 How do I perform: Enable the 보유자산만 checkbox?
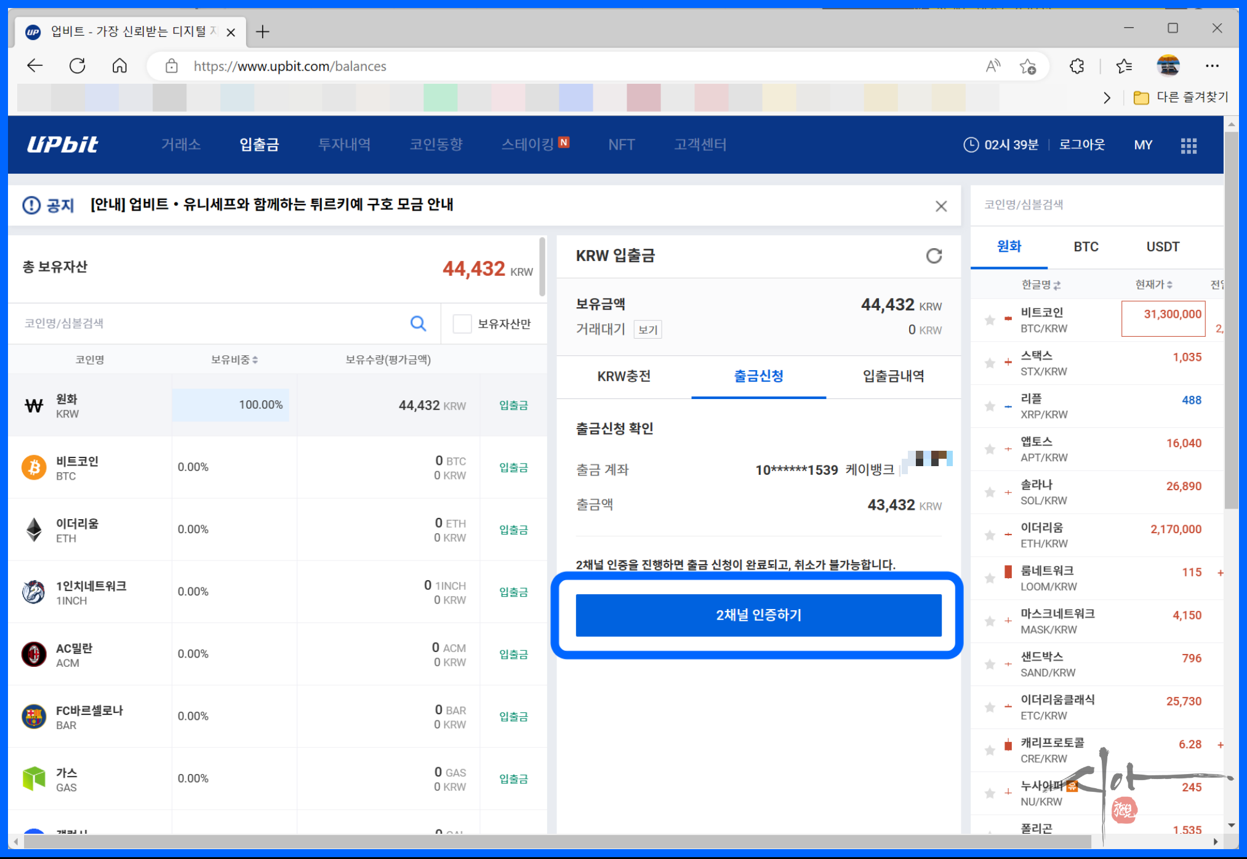(462, 323)
